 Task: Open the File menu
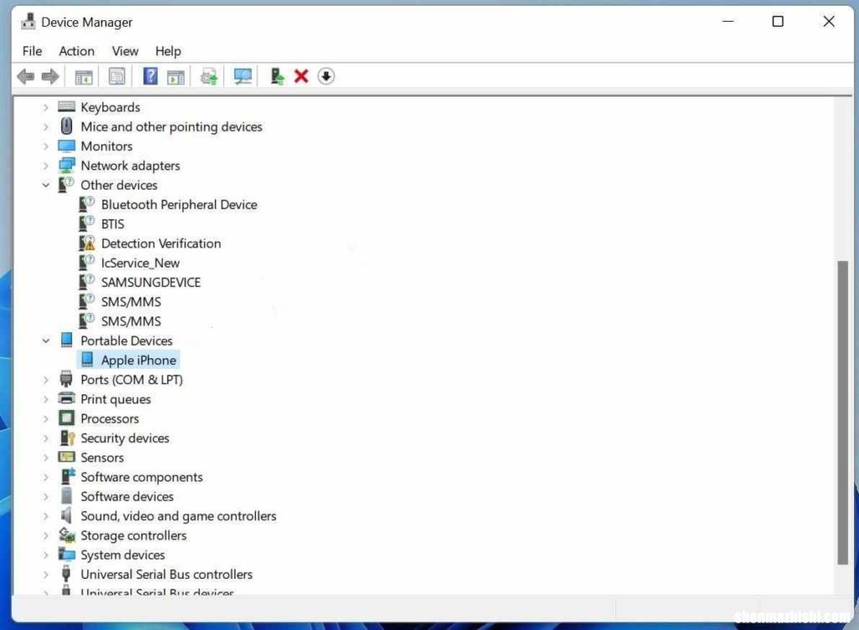[32, 51]
